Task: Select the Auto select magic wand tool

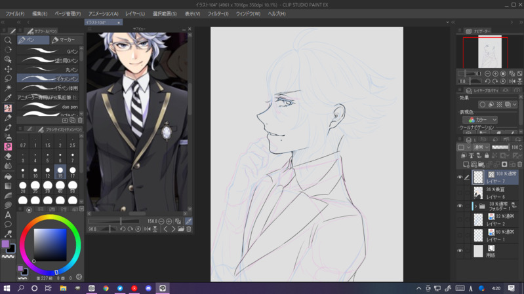Action: point(8,88)
